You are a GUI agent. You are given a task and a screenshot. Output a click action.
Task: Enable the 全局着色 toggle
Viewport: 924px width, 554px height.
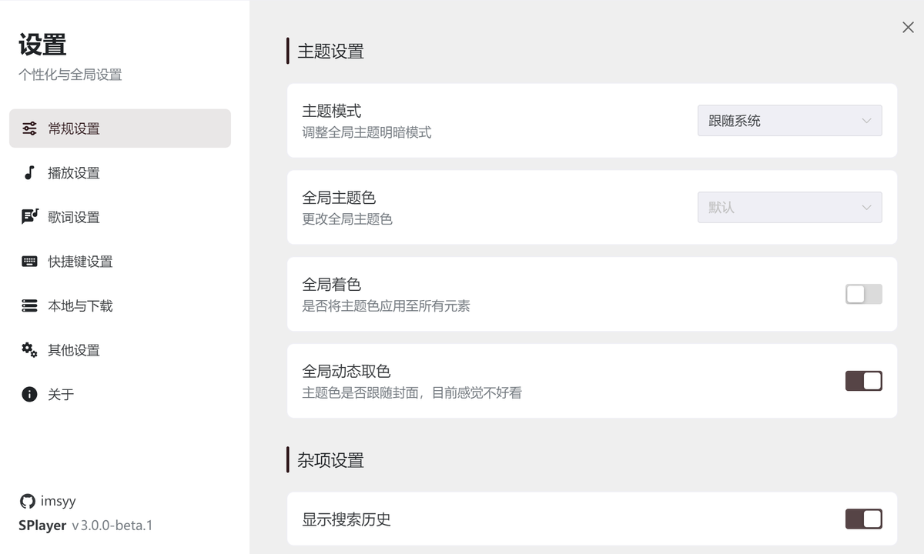863,294
